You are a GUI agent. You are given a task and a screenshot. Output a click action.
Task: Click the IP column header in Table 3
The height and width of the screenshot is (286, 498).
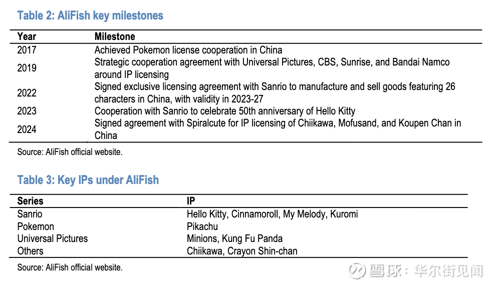tap(191, 201)
